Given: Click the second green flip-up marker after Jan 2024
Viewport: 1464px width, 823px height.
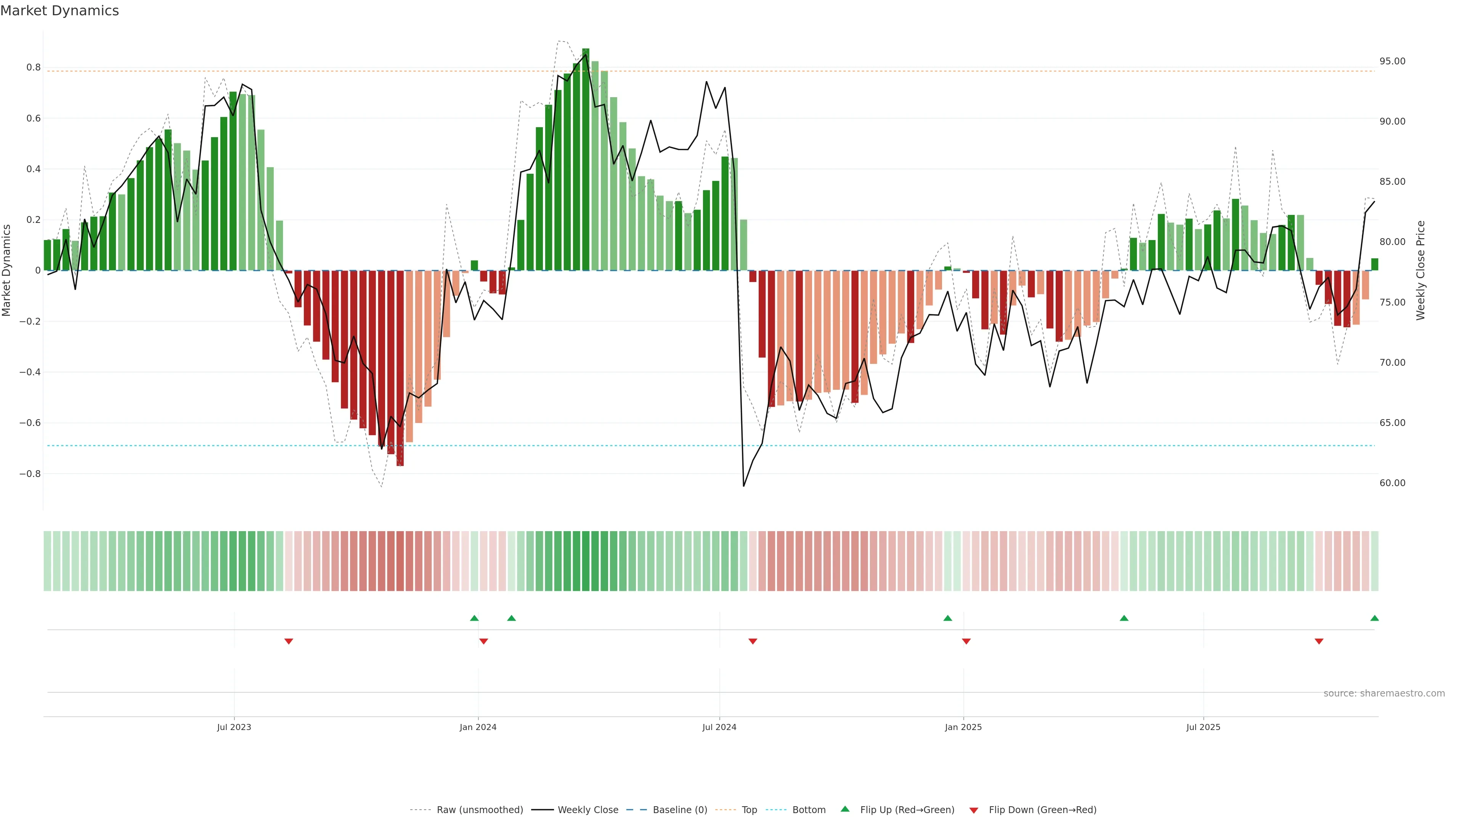Looking at the screenshot, I should pyautogui.click(x=512, y=618).
